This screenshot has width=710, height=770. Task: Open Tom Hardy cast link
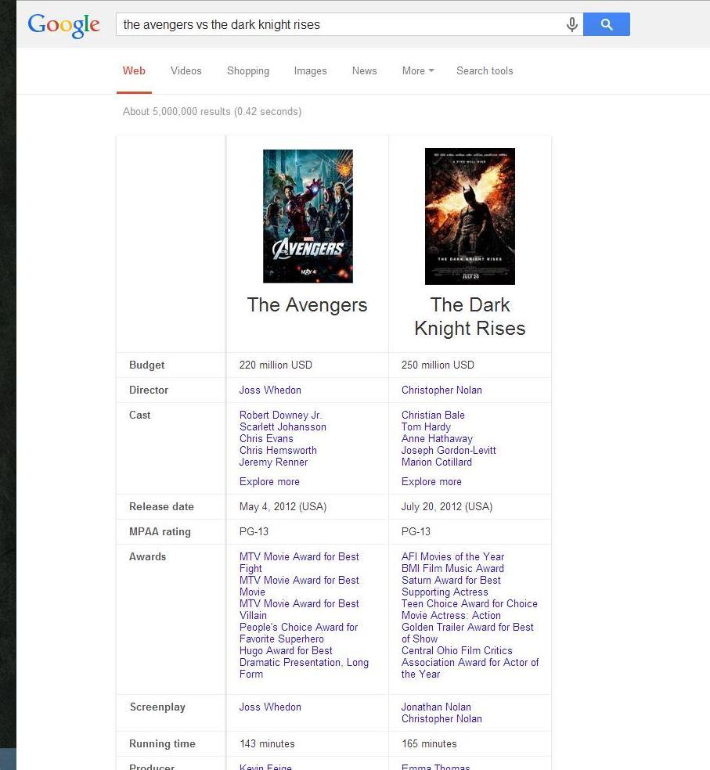point(426,426)
